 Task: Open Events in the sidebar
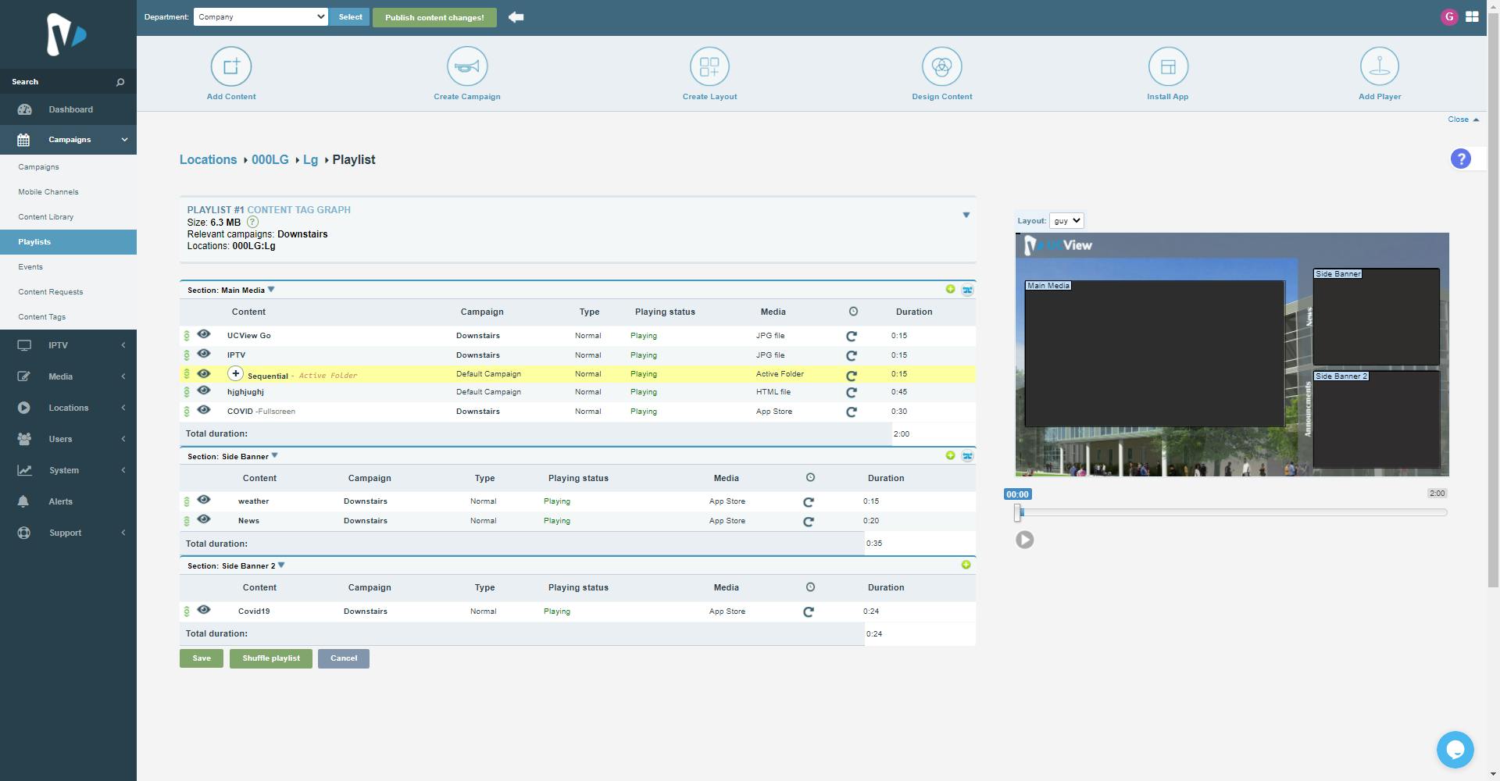(30, 267)
